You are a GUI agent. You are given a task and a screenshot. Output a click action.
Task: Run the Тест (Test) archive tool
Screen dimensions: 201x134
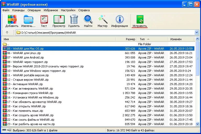pyautogui.click(x=44, y=19)
